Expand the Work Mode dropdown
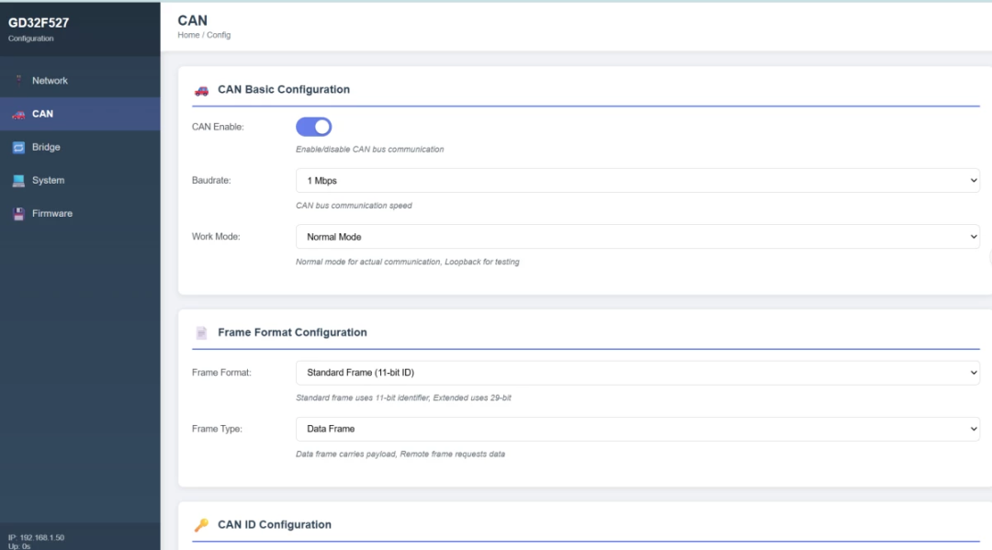This screenshot has height=550, width=992. click(637, 237)
